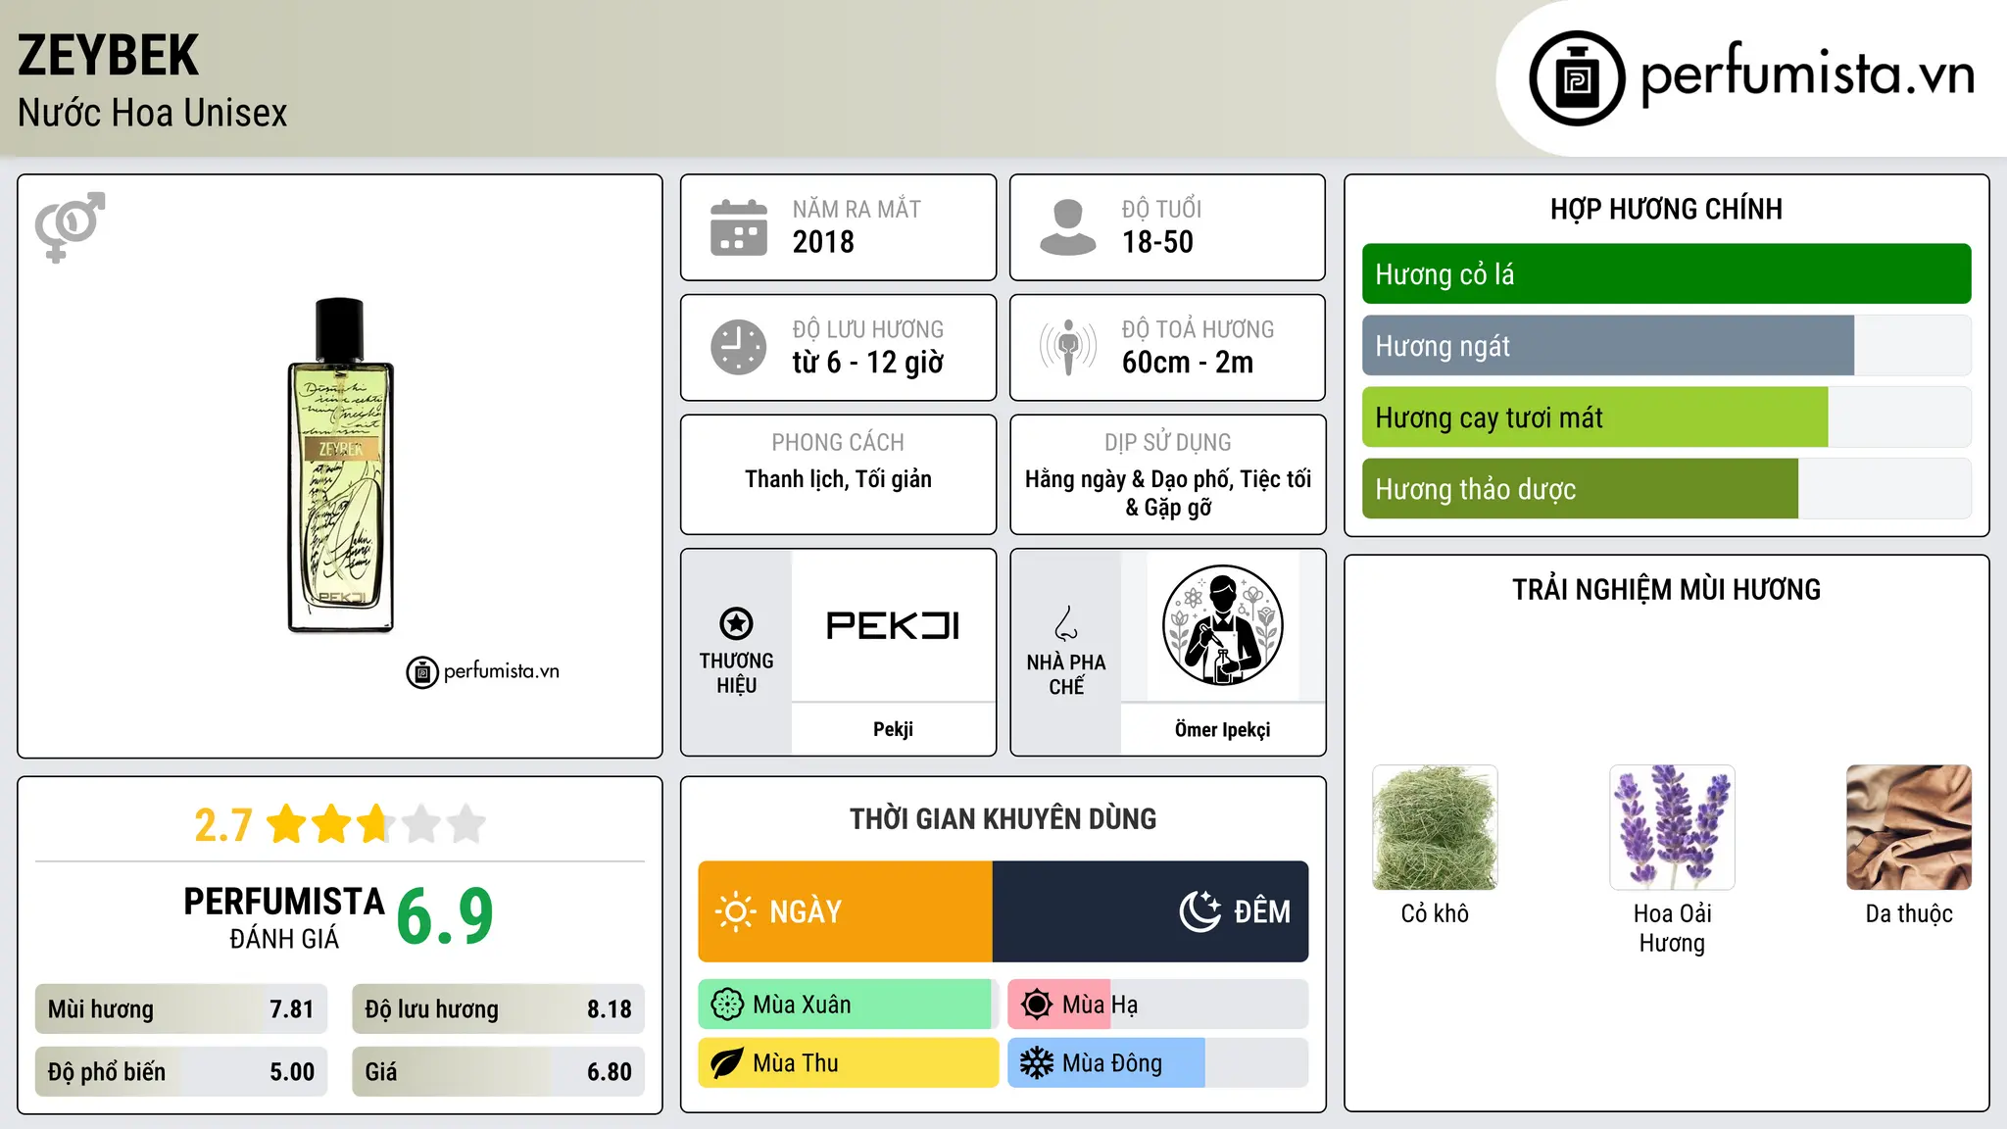Click the moon icon in the Đêm bar
2007x1129 pixels.
point(1200,911)
